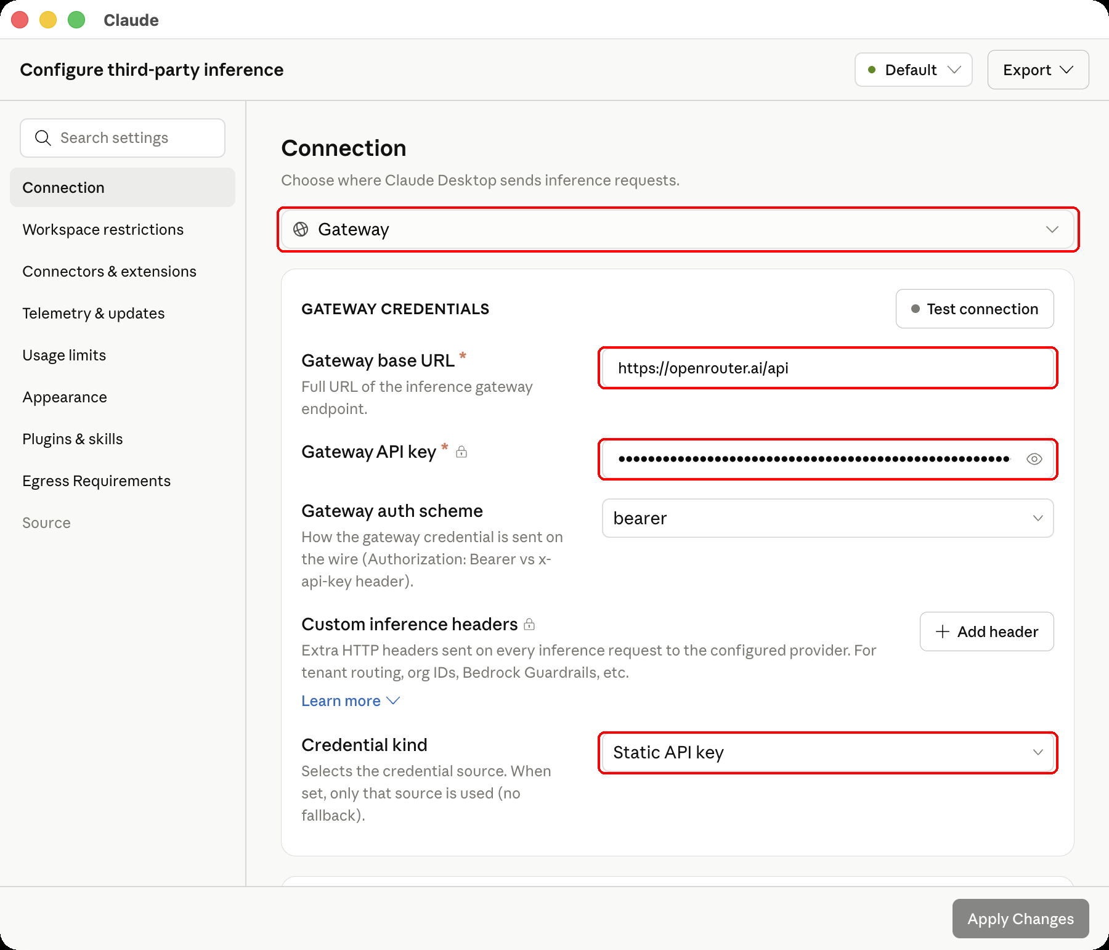The image size is (1109, 950).
Task: Open the Default profile dropdown
Action: click(914, 70)
